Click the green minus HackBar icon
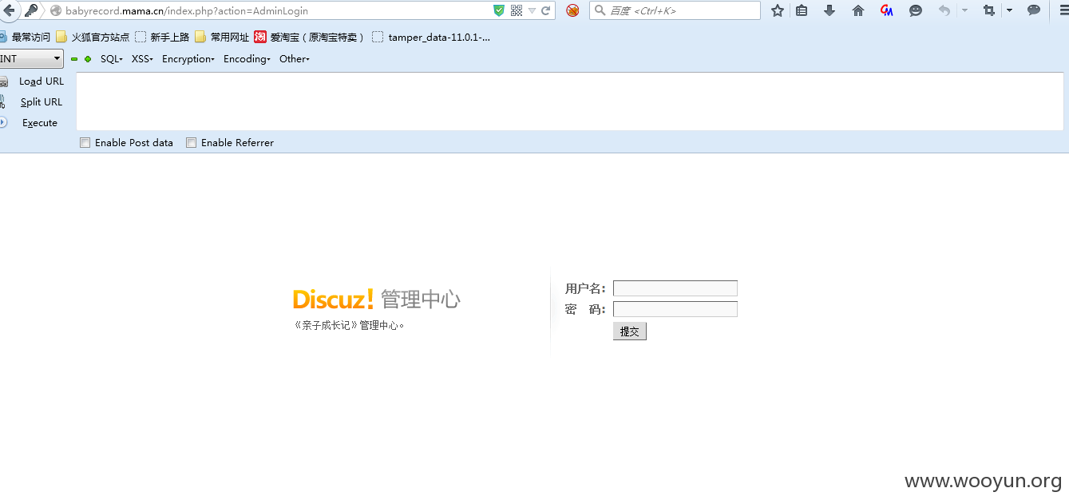Screen dimensions: 1069x504 (74, 59)
